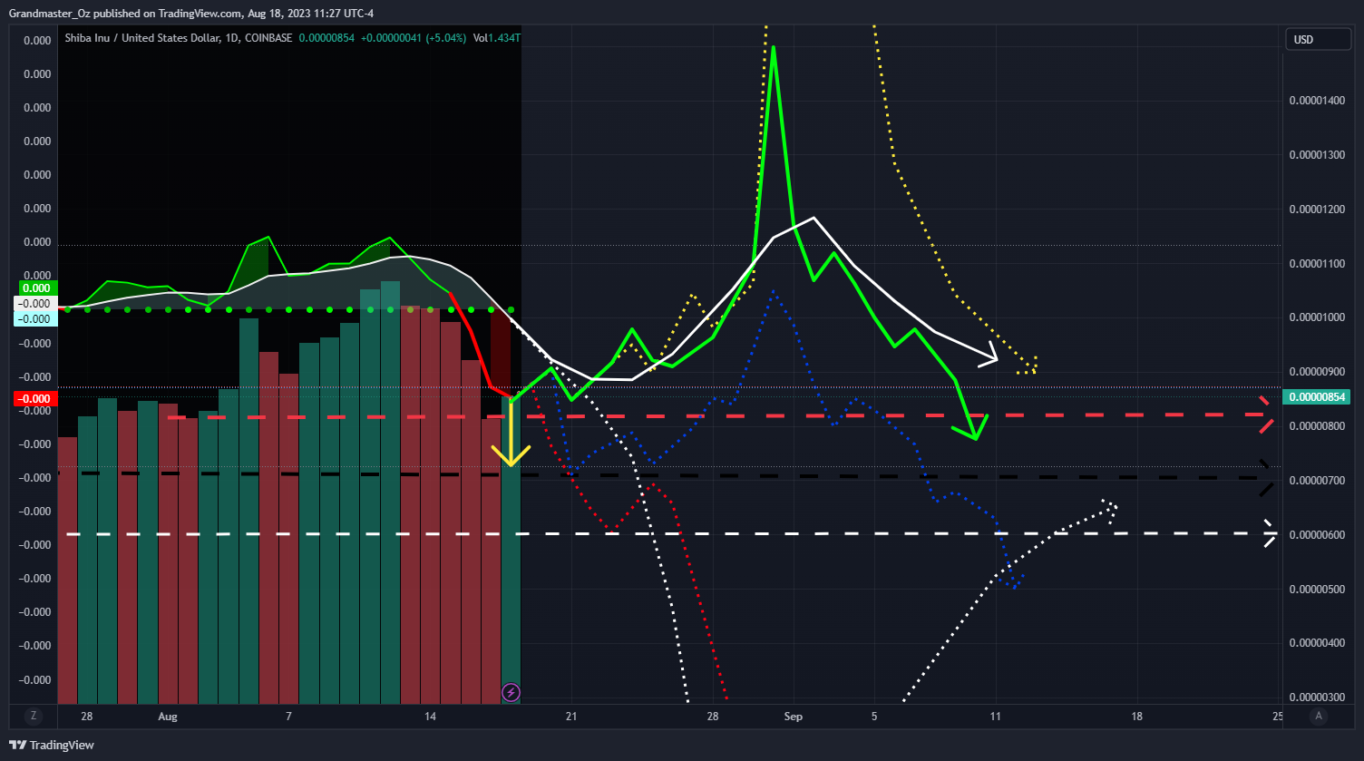Screen dimensions: 1364x761
Task: Click the 14 date axis label
Action: (x=430, y=717)
